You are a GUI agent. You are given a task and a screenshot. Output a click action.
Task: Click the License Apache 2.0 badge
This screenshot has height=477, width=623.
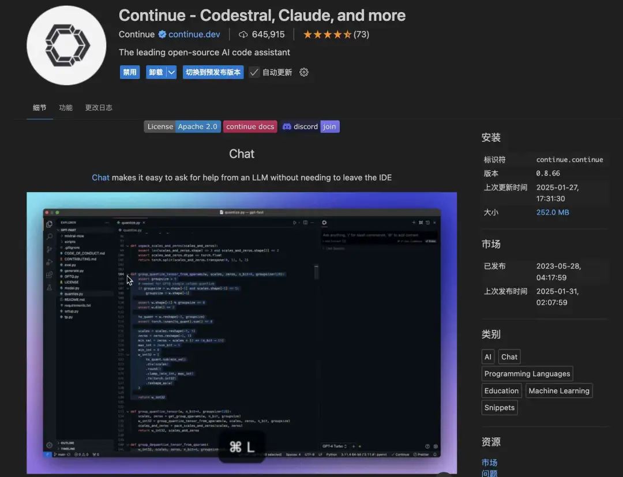(182, 127)
